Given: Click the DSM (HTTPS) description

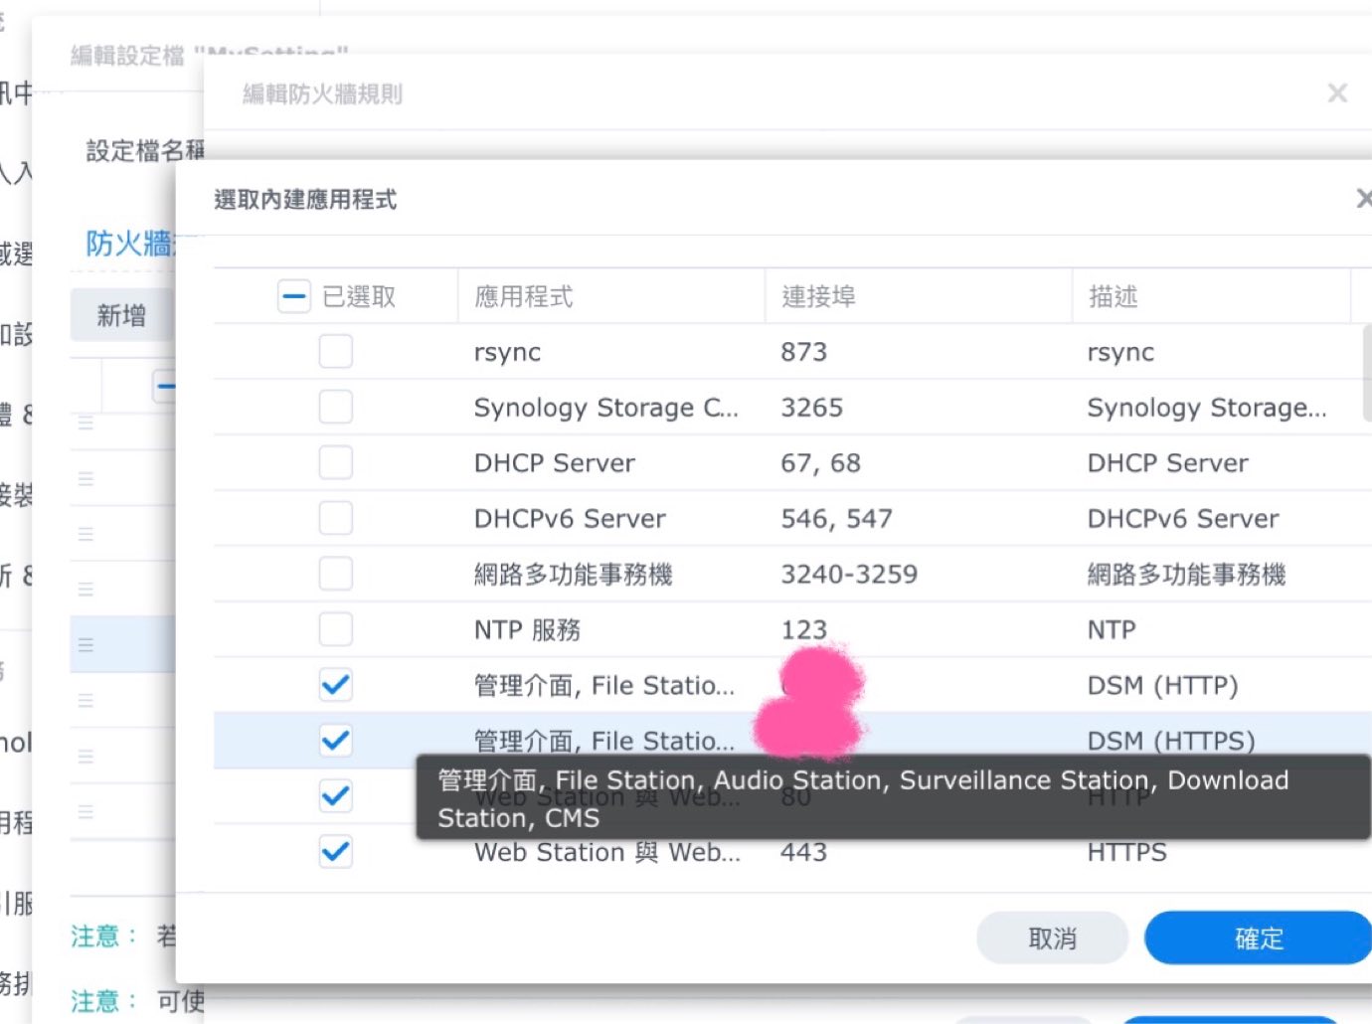Looking at the screenshot, I should (1171, 741).
